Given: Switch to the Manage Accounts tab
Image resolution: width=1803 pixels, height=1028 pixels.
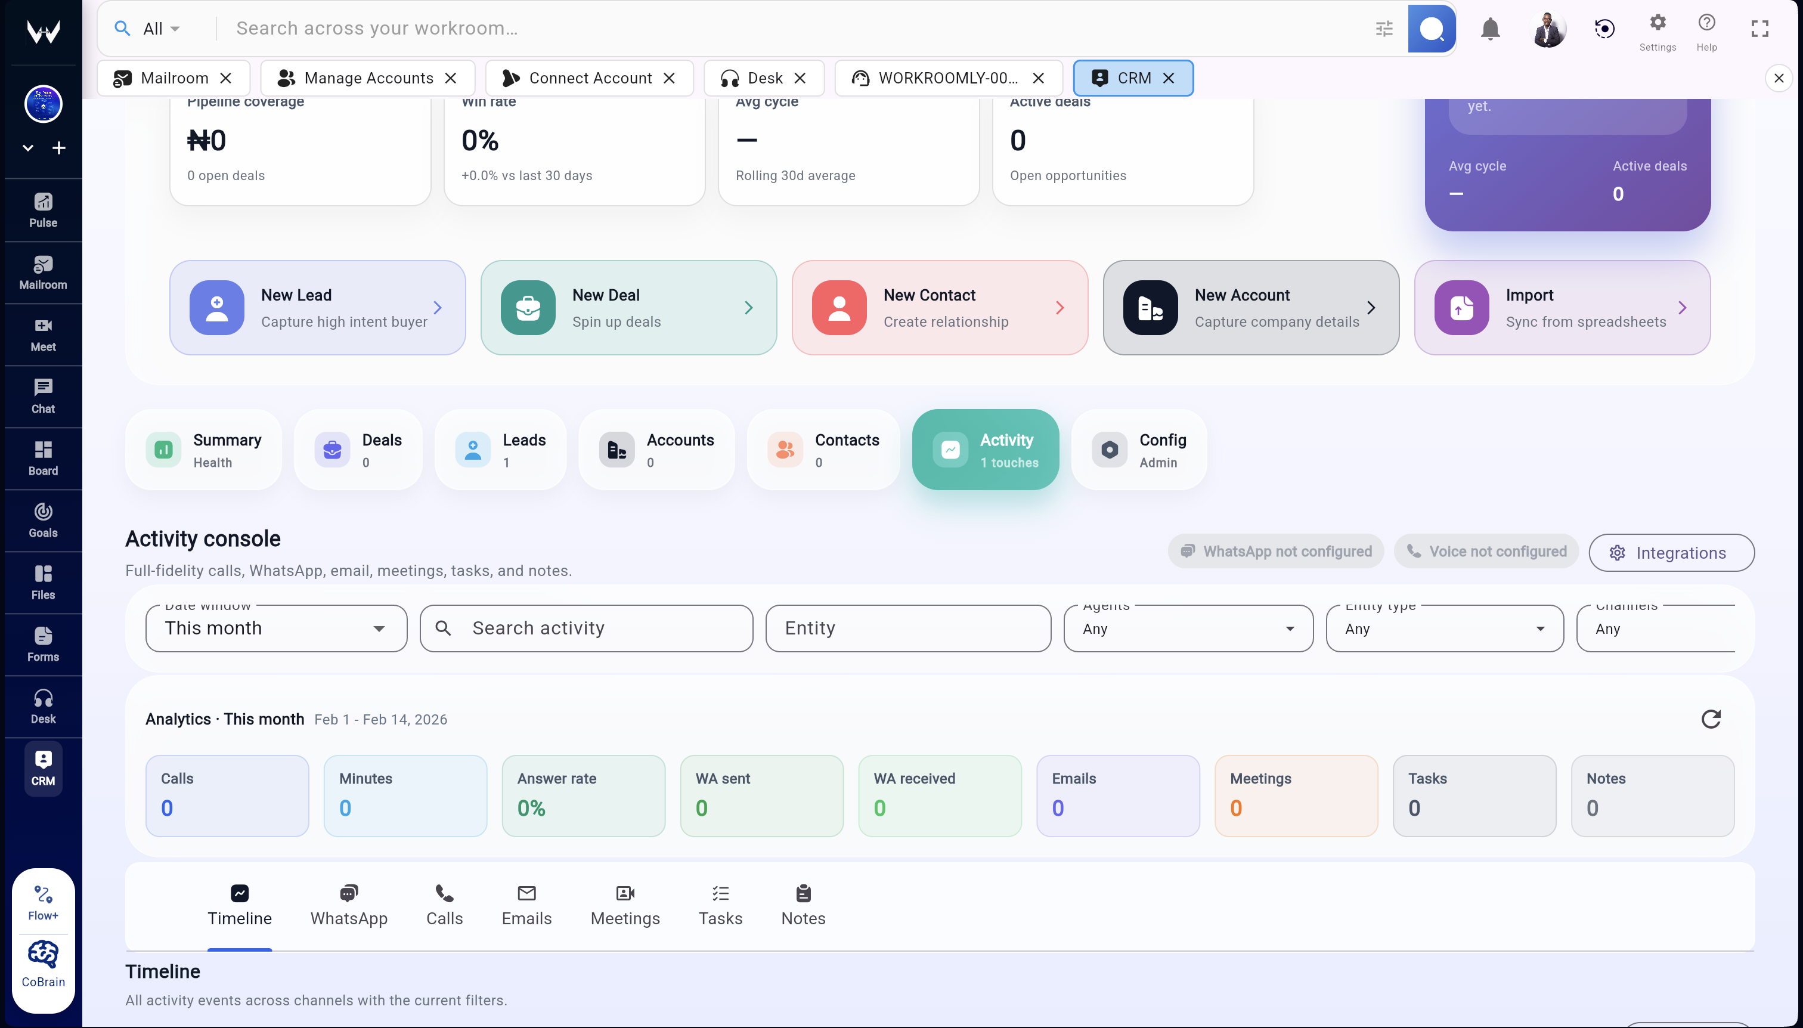Looking at the screenshot, I should (x=367, y=78).
